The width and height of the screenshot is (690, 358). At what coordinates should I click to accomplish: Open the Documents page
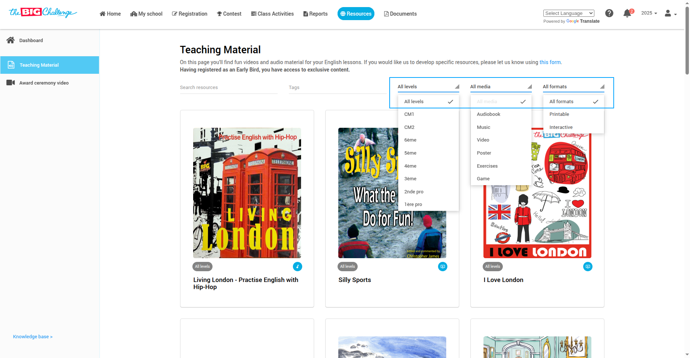(x=400, y=14)
